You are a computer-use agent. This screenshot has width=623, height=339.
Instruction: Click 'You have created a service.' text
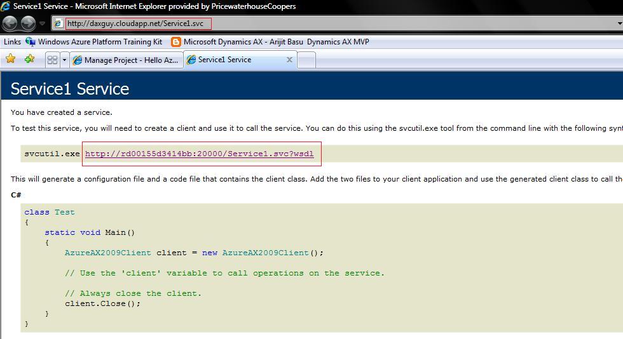[62, 112]
